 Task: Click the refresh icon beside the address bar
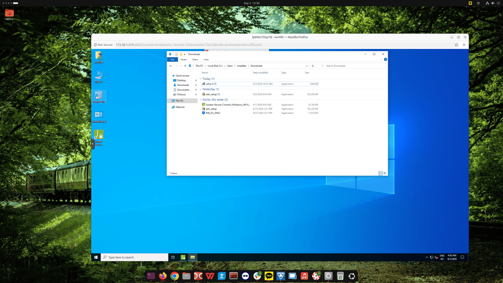coord(313,66)
